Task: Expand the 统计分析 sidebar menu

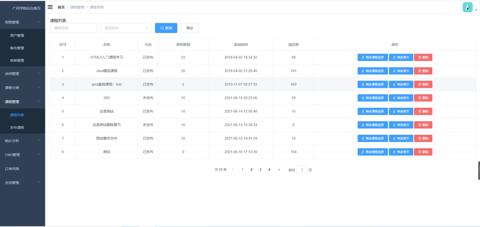Action: (x=22, y=141)
